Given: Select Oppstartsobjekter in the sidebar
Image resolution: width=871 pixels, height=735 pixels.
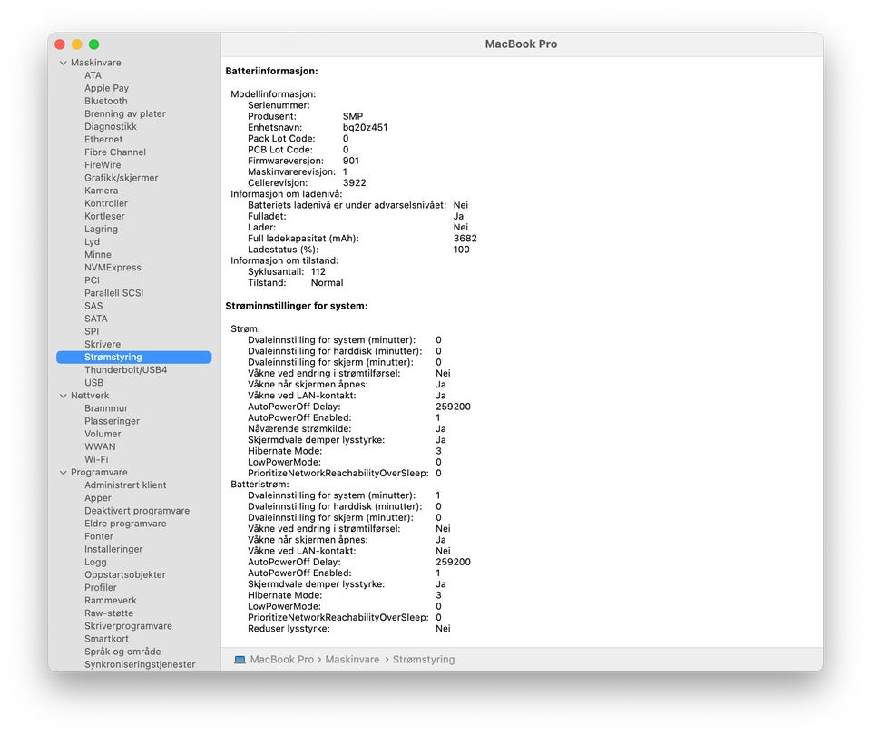Looking at the screenshot, I should (x=125, y=573).
